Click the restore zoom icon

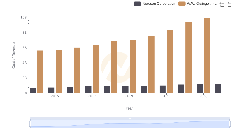coord(229,4)
